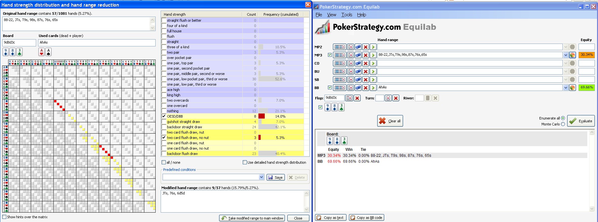Open hand range selector for SB
The height and width of the screenshot is (222, 598).
point(340,80)
